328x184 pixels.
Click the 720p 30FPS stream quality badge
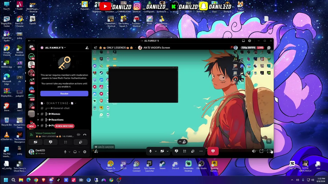coord(248,48)
